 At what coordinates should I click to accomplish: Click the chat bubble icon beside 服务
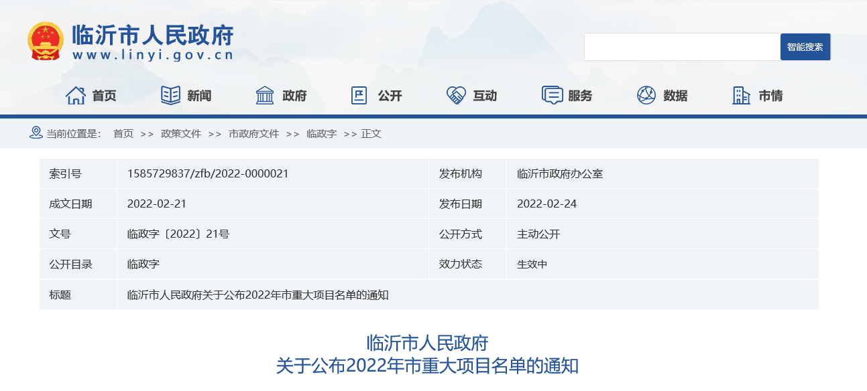(552, 96)
